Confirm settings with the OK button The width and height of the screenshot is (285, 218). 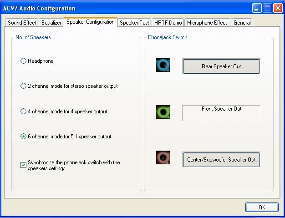tap(262, 207)
